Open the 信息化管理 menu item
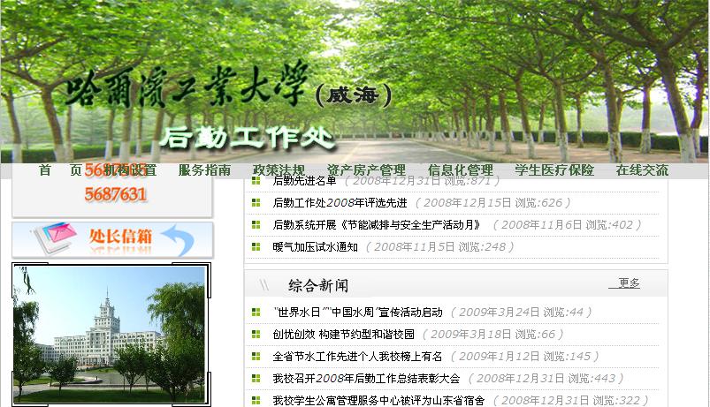The image size is (710, 407). 461,170
